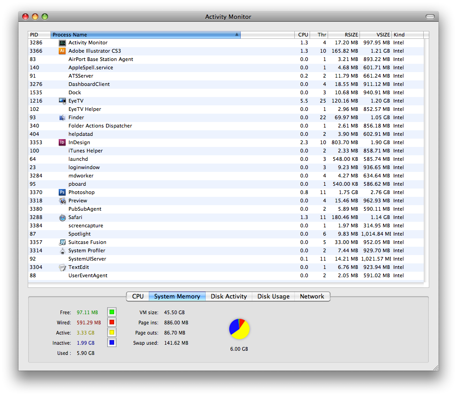Select the pboard process row
The width and height of the screenshot is (457, 396).
click(226, 184)
